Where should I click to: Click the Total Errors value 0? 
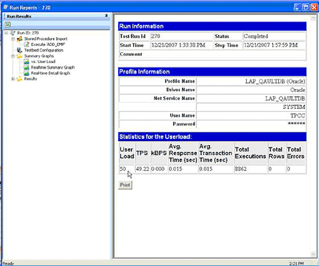pos(288,169)
